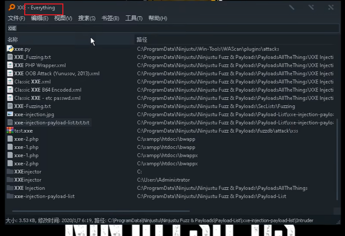Click the icon of Classic XXE B64 Encoded.xml
Image resolution: width=345 pixels, height=236 pixels.
[10, 90]
